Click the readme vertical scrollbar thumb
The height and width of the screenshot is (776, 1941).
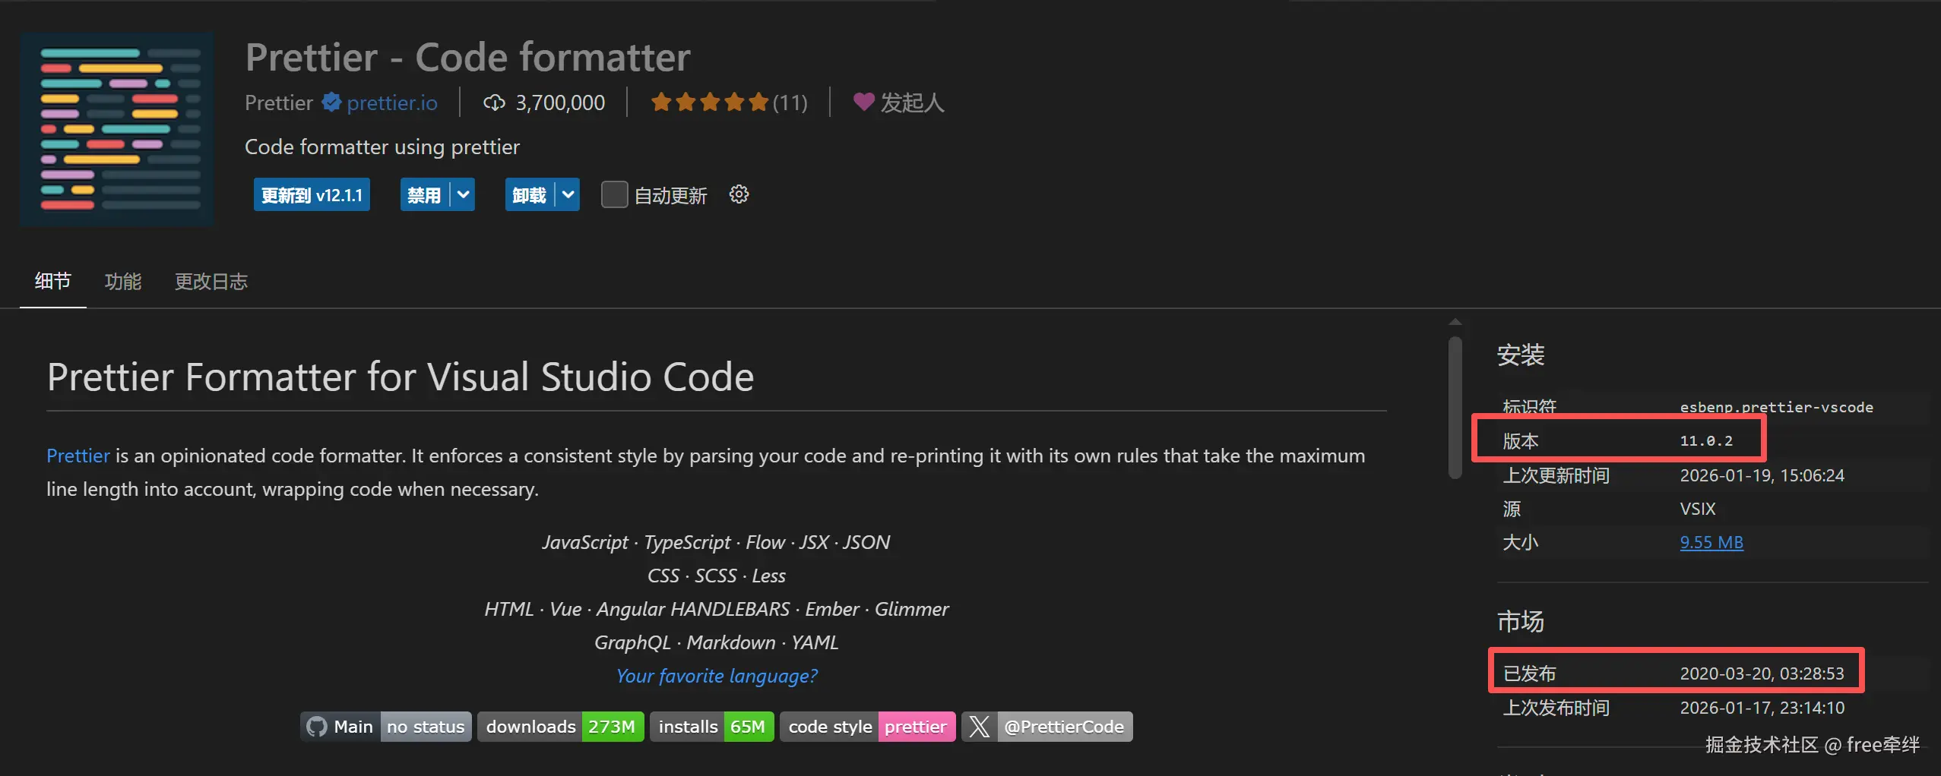[x=1455, y=409]
